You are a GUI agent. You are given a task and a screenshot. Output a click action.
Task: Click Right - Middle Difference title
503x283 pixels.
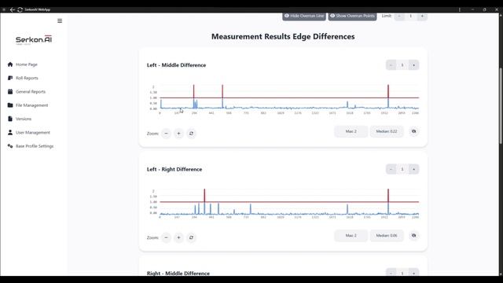click(x=178, y=274)
